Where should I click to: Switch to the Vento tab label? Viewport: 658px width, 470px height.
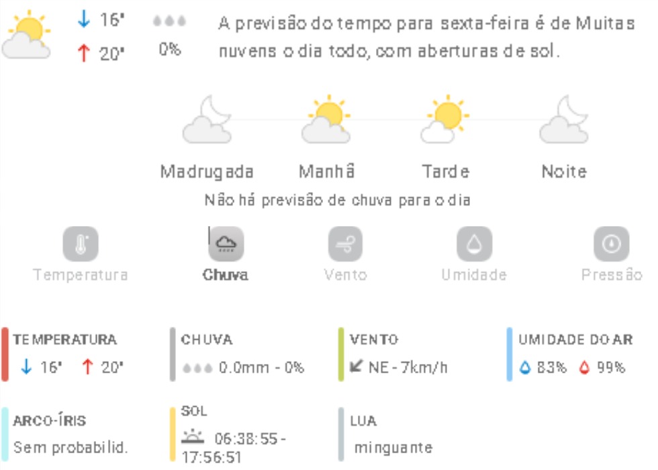[345, 275]
